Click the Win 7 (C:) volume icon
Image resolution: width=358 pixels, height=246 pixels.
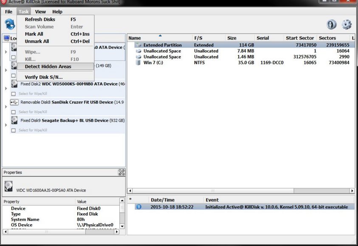tap(138, 62)
